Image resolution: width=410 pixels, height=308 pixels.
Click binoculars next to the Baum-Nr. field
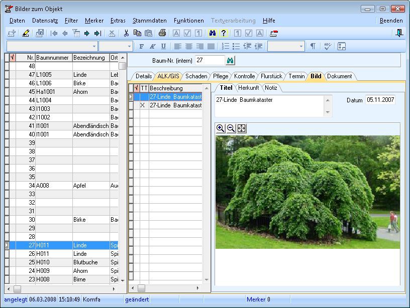tap(231, 60)
